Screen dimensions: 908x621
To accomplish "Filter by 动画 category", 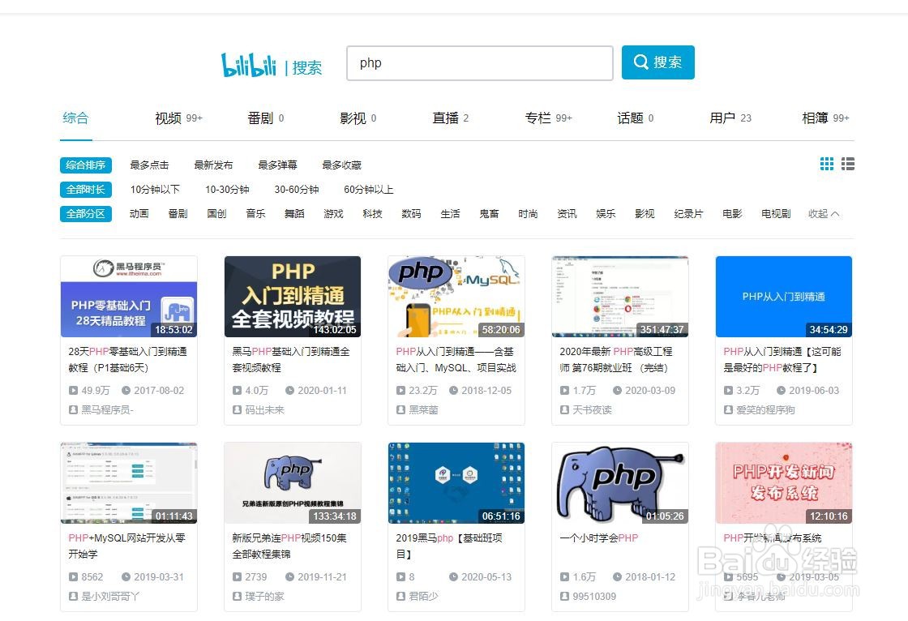I will pos(139,214).
